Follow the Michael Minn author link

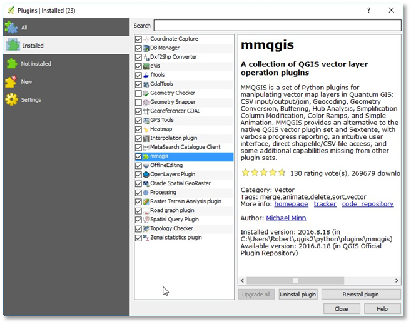(287, 218)
